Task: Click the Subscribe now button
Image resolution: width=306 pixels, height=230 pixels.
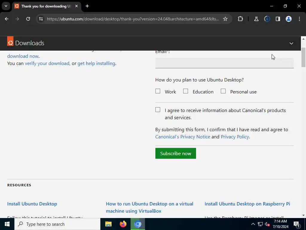Action: click(176, 154)
